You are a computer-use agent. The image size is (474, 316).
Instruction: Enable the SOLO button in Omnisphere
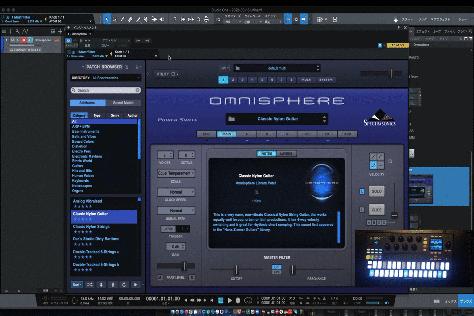click(x=377, y=191)
